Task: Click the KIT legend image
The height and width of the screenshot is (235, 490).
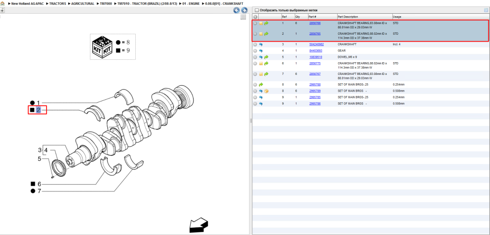Action: [x=103, y=46]
